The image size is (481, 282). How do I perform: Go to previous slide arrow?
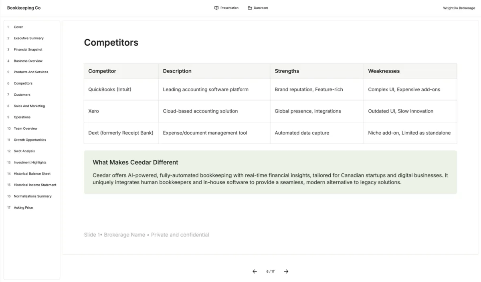pyautogui.click(x=255, y=272)
